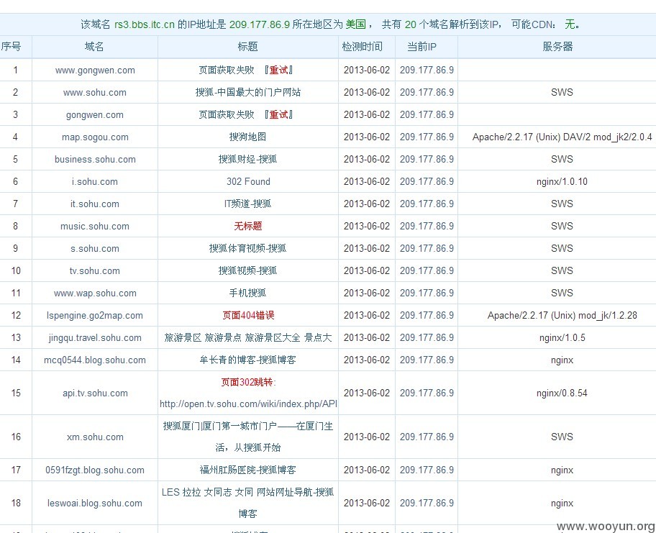Open the map.sogou.com domain link
The width and height of the screenshot is (656, 533).
point(95,137)
